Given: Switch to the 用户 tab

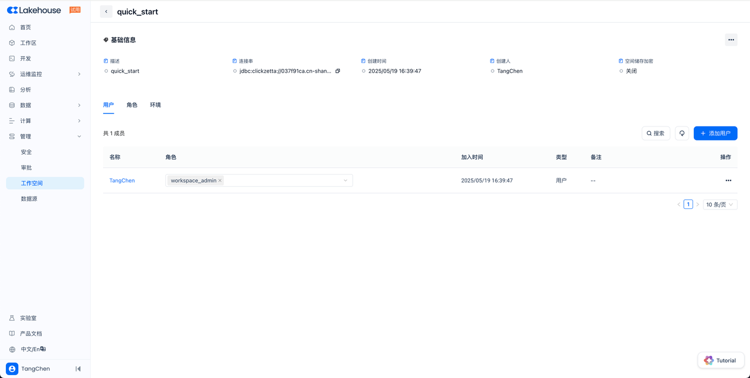Looking at the screenshot, I should [x=108, y=105].
